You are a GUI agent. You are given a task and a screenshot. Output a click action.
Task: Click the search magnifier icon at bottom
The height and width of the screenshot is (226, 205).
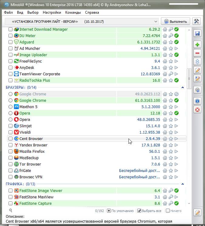pos(11,211)
